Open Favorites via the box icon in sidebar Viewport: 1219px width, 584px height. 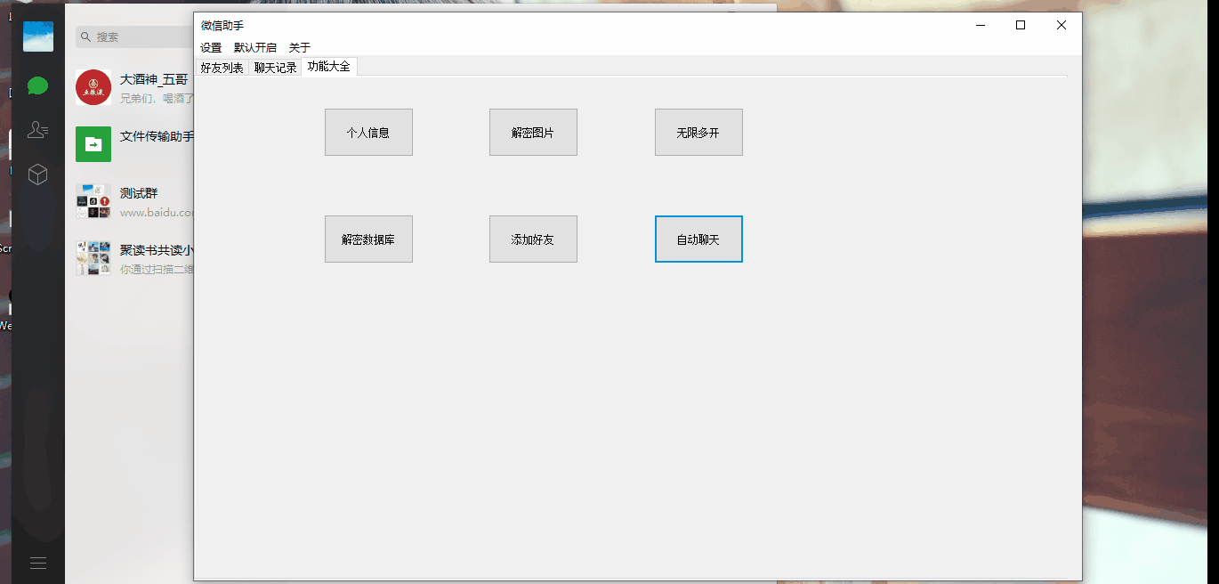pos(37,174)
